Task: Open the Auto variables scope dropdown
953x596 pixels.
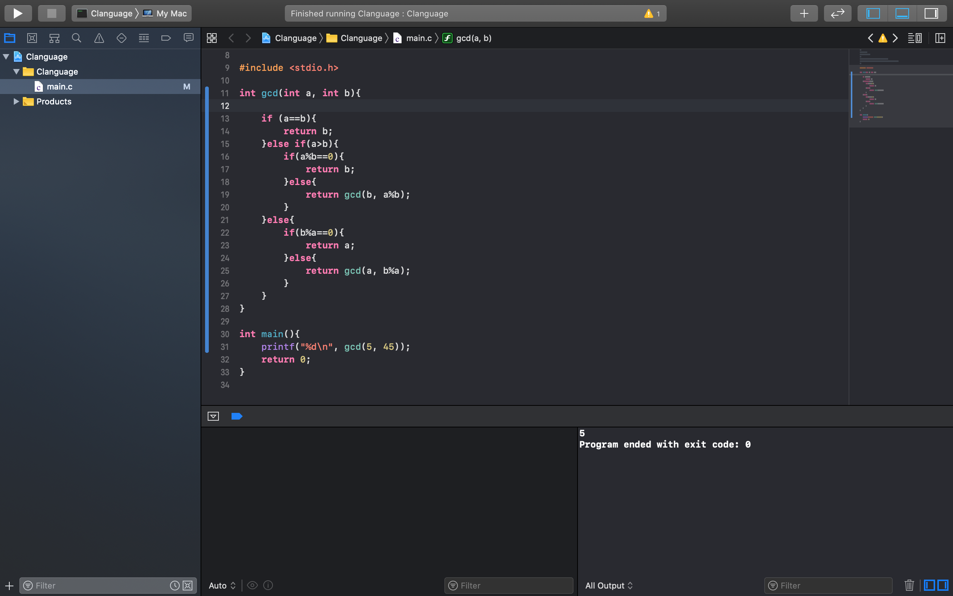Action: (x=222, y=585)
